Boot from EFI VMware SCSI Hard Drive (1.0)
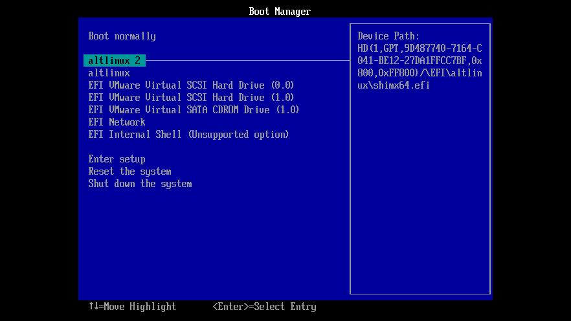Image resolution: width=571 pixels, height=321 pixels. tap(191, 98)
